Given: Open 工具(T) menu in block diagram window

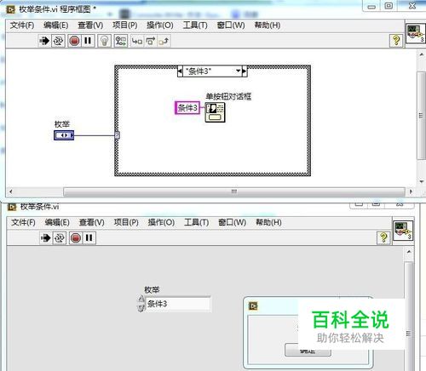Looking at the screenshot, I should point(195,26).
